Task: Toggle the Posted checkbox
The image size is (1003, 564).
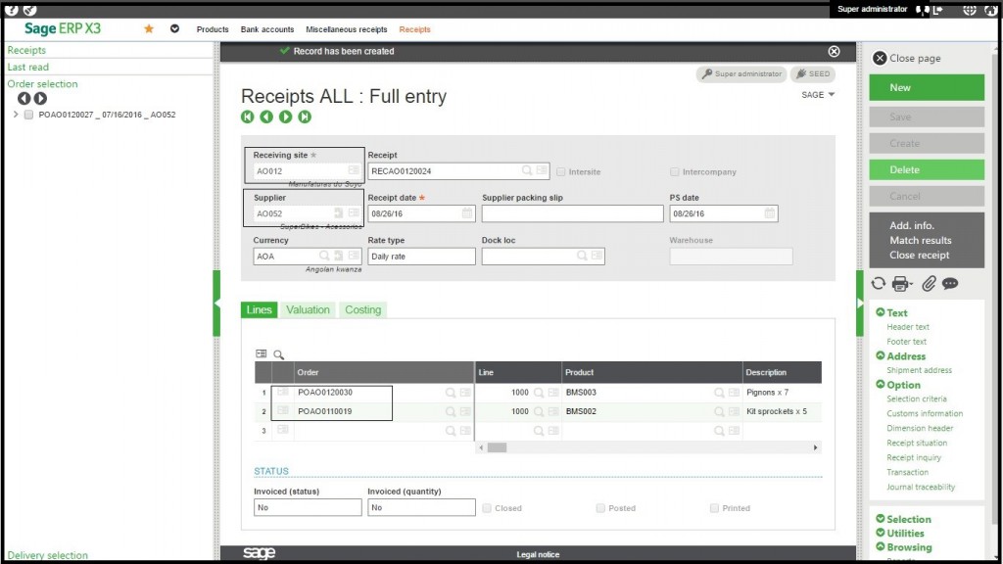Action: pyautogui.click(x=600, y=508)
